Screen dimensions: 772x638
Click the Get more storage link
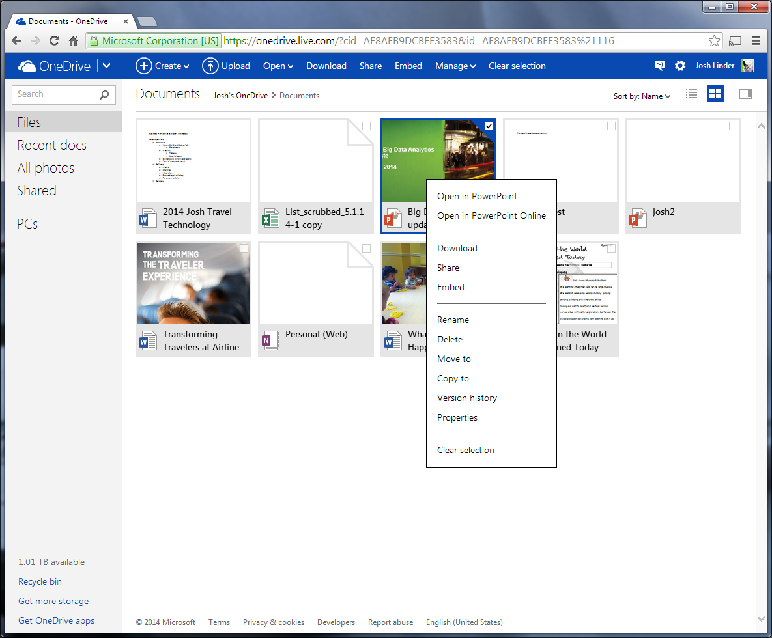click(53, 601)
